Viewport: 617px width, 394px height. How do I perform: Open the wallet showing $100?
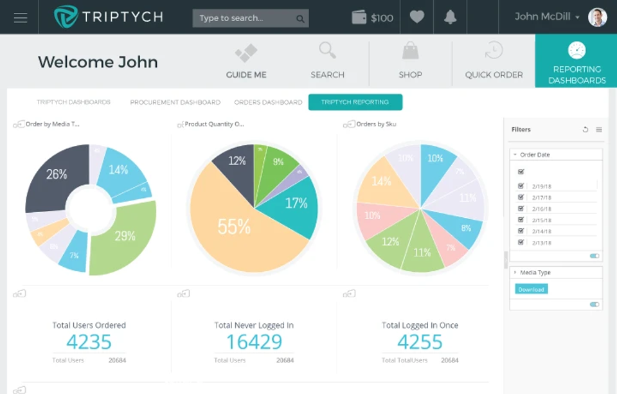pos(372,18)
